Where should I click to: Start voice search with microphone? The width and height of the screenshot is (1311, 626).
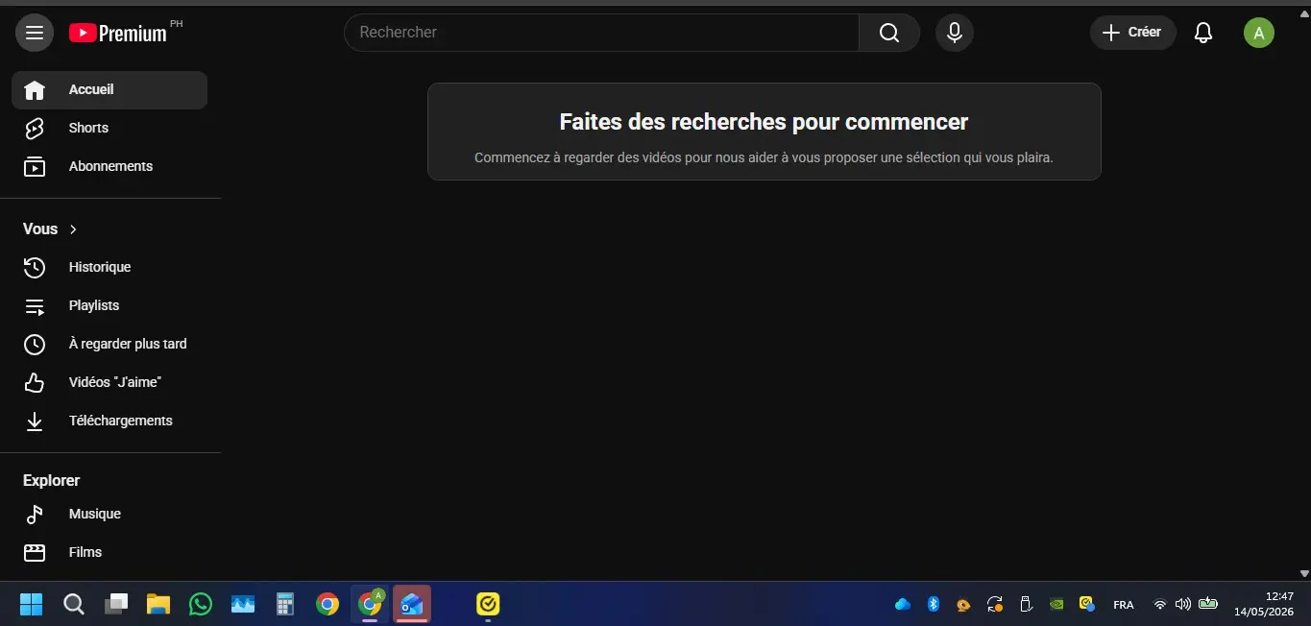[955, 33]
